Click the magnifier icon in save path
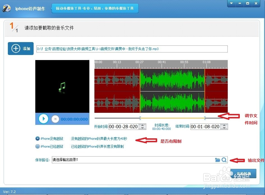Viewport: 265px width, 195px height. click(x=224, y=160)
